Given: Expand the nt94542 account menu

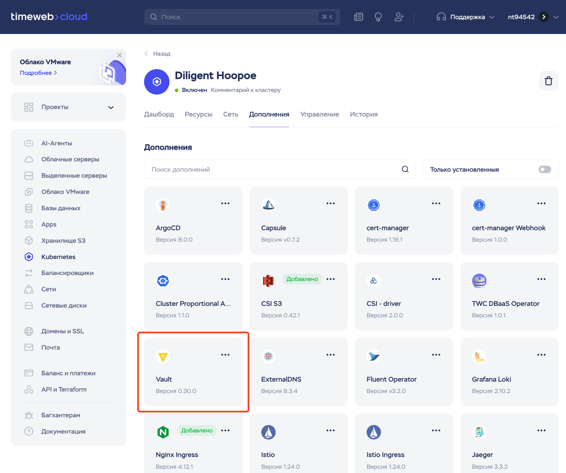Looking at the screenshot, I should coord(556,17).
